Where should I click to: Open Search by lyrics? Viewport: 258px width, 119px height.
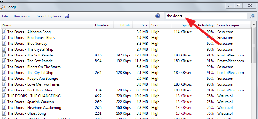click(49, 16)
